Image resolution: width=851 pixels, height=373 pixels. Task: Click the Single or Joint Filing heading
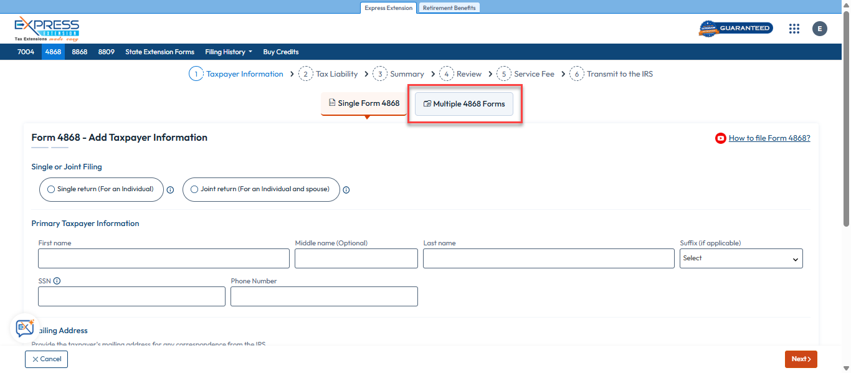tap(67, 167)
